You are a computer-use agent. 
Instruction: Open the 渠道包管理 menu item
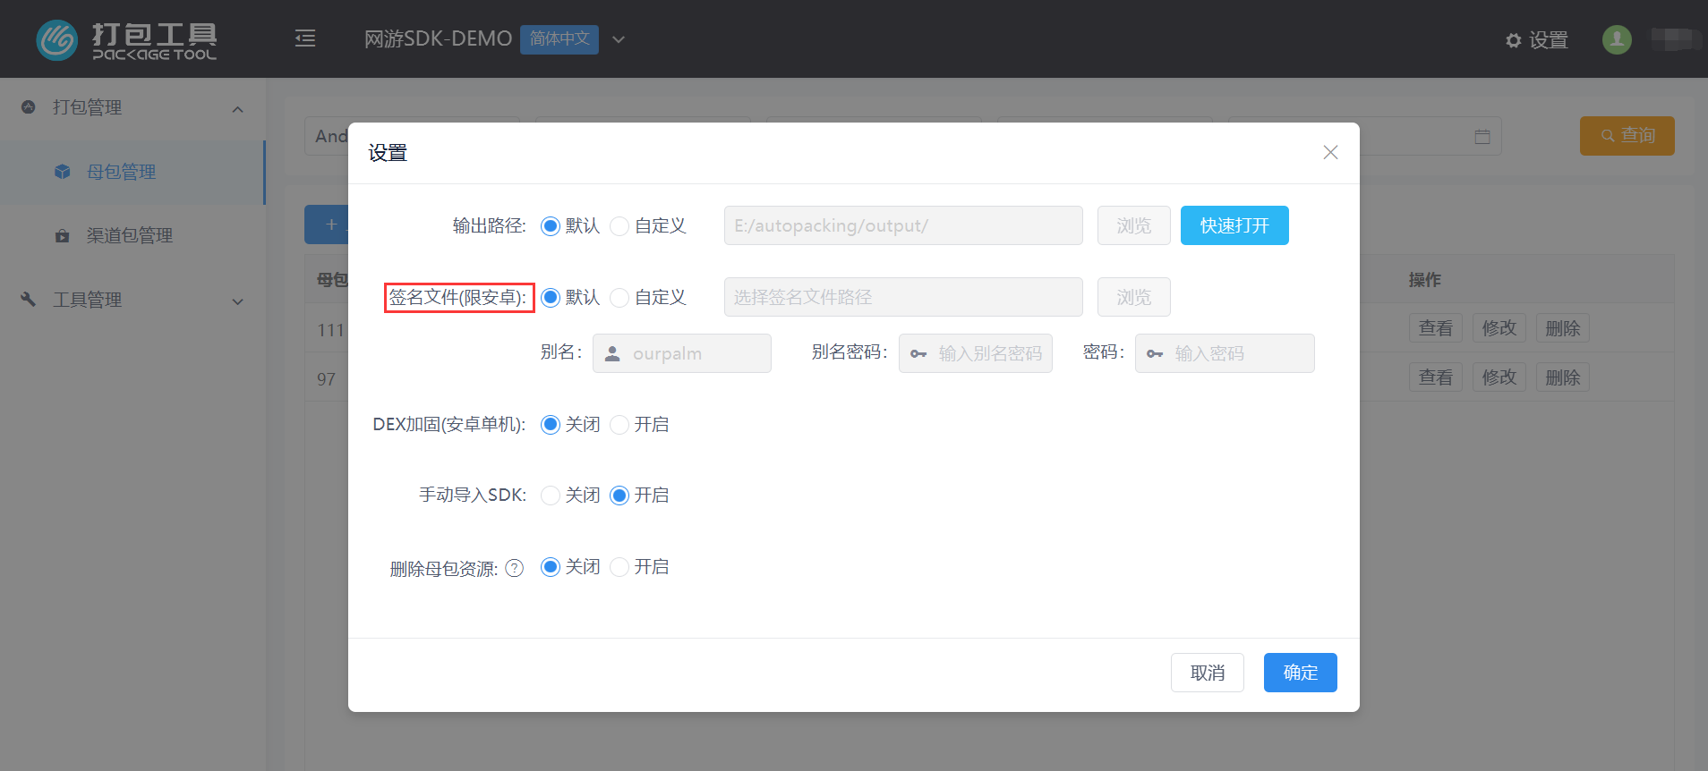(129, 236)
